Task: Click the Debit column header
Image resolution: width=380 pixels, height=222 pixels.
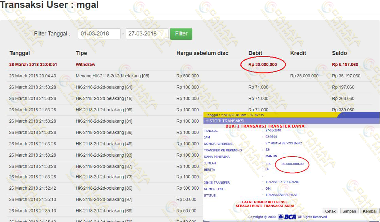Action: (x=255, y=53)
